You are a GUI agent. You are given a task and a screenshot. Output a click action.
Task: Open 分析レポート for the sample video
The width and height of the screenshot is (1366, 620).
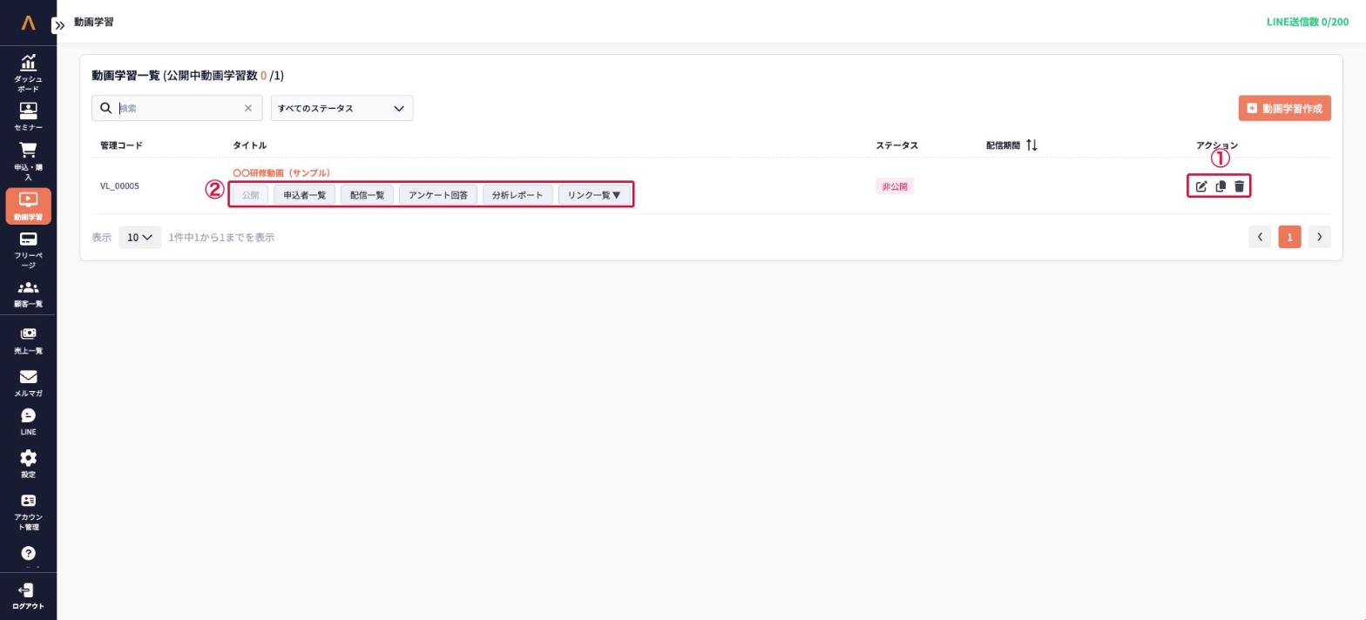tap(517, 195)
